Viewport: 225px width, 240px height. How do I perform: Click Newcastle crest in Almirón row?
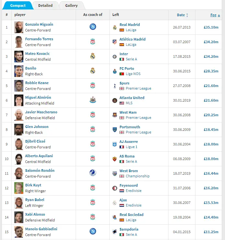click(93, 100)
